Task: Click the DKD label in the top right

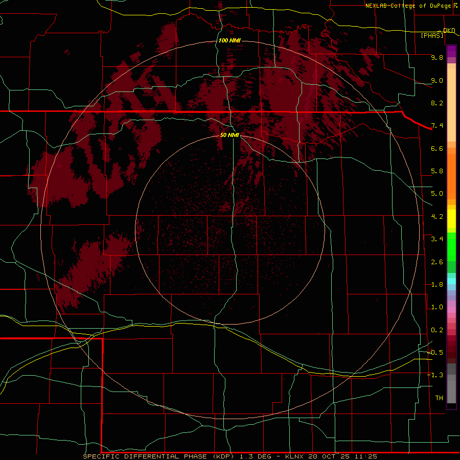Action: (449, 30)
